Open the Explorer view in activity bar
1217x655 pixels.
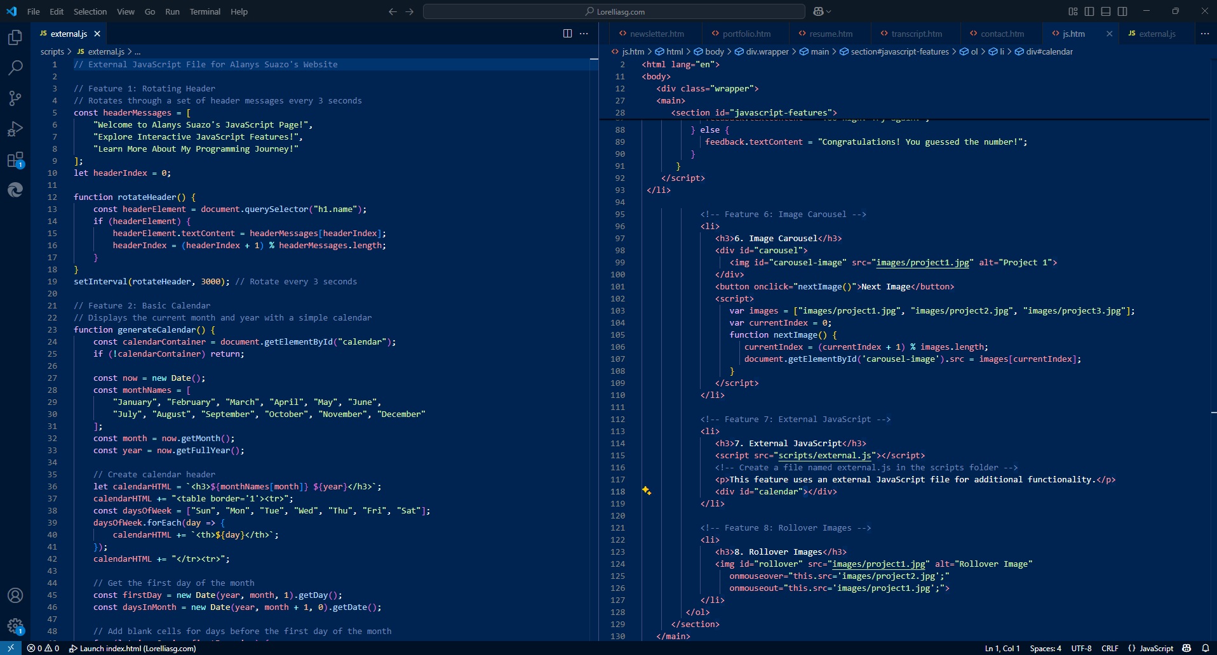(x=15, y=37)
